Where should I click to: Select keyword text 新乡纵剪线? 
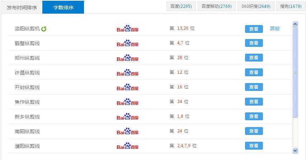[x=27, y=117]
